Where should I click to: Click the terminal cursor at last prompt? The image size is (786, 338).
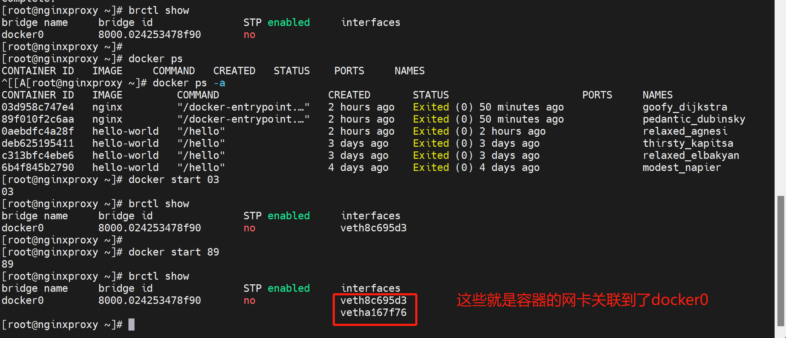tap(131, 324)
